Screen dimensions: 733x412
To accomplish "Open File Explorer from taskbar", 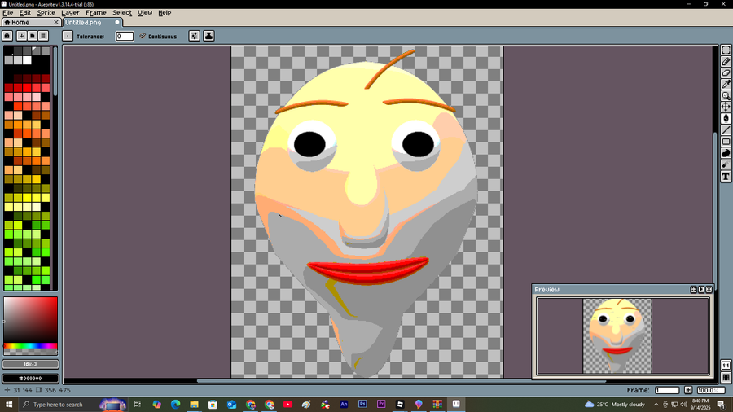I will pyautogui.click(x=194, y=405).
